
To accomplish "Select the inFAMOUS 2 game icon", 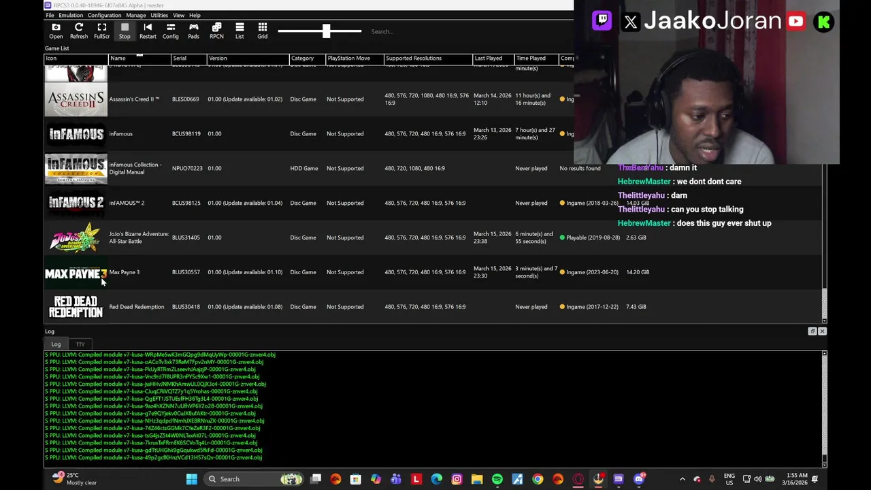I will point(76,203).
